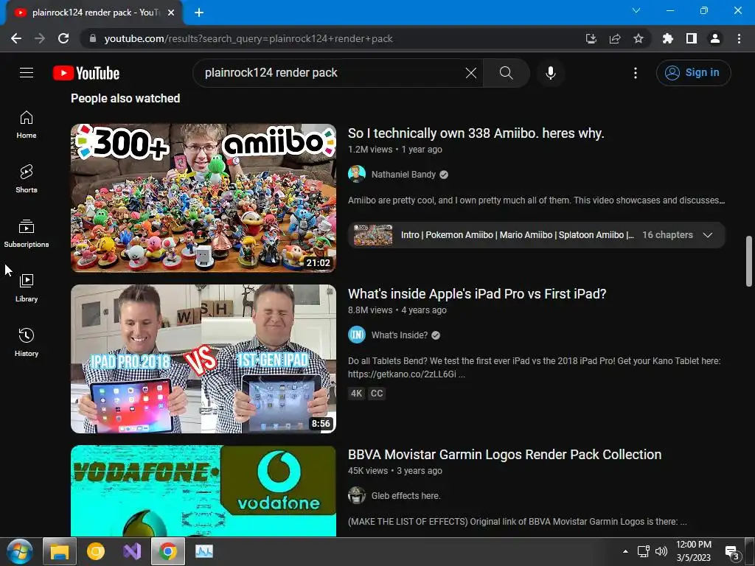
Task: Expand the 16 chapters chevron
Action: tap(707, 235)
